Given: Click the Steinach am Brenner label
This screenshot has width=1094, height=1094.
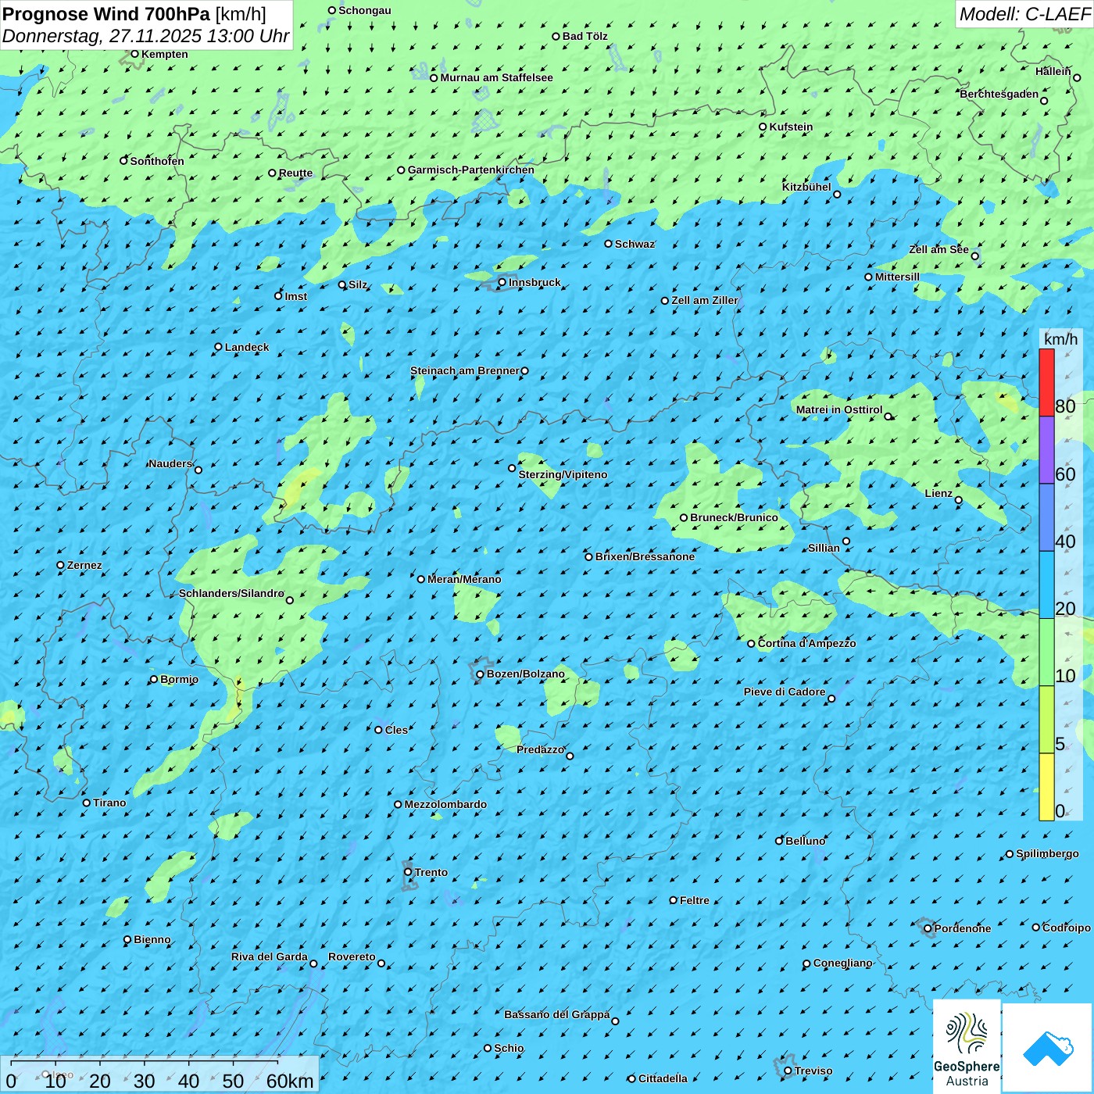Looking at the screenshot, I should pos(464,370).
